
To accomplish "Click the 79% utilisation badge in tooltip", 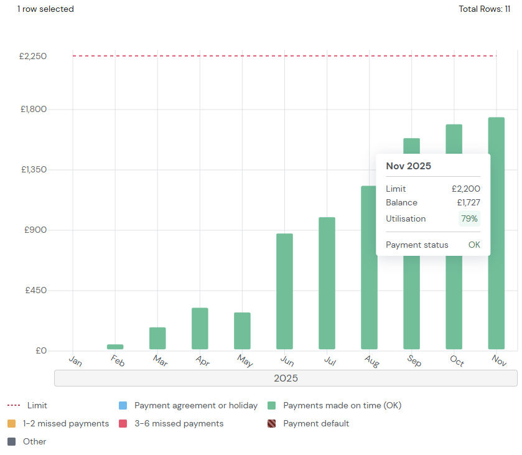I will point(469,219).
